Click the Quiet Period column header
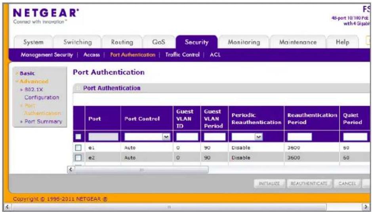 click(355, 118)
